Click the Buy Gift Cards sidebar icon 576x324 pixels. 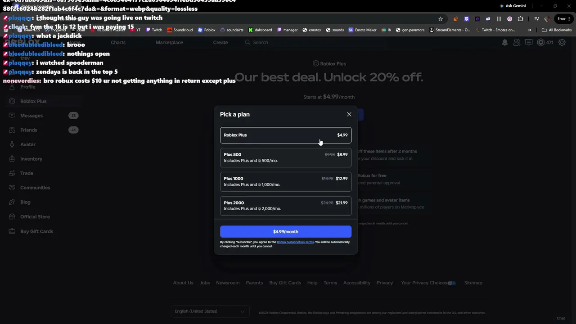tap(12, 231)
